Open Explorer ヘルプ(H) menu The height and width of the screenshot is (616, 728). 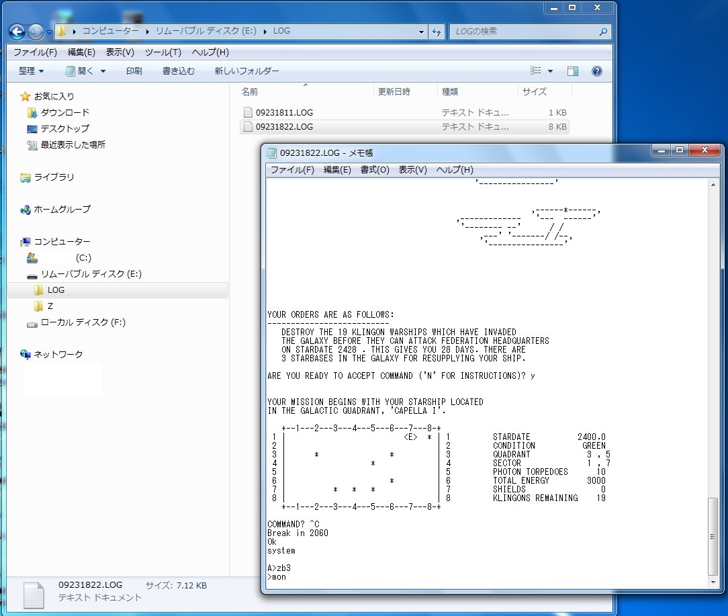(x=210, y=52)
